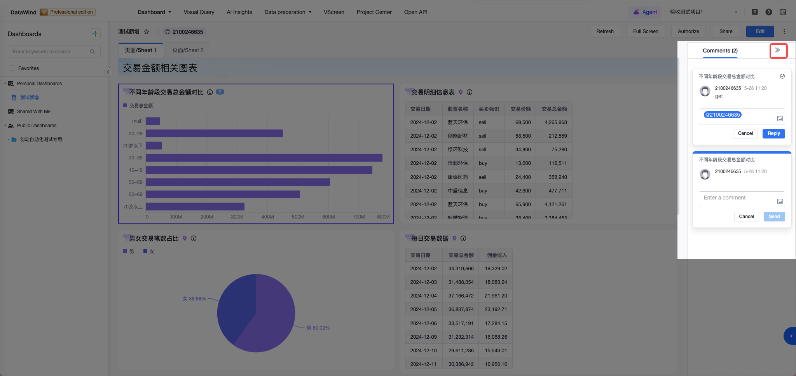This screenshot has height=376, width=796.
Task: Toggle the 女 legend item in pie chart
Action: tap(149, 251)
